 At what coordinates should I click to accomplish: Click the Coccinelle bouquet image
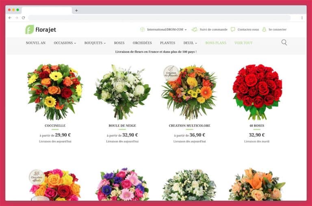[x=55, y=92]
